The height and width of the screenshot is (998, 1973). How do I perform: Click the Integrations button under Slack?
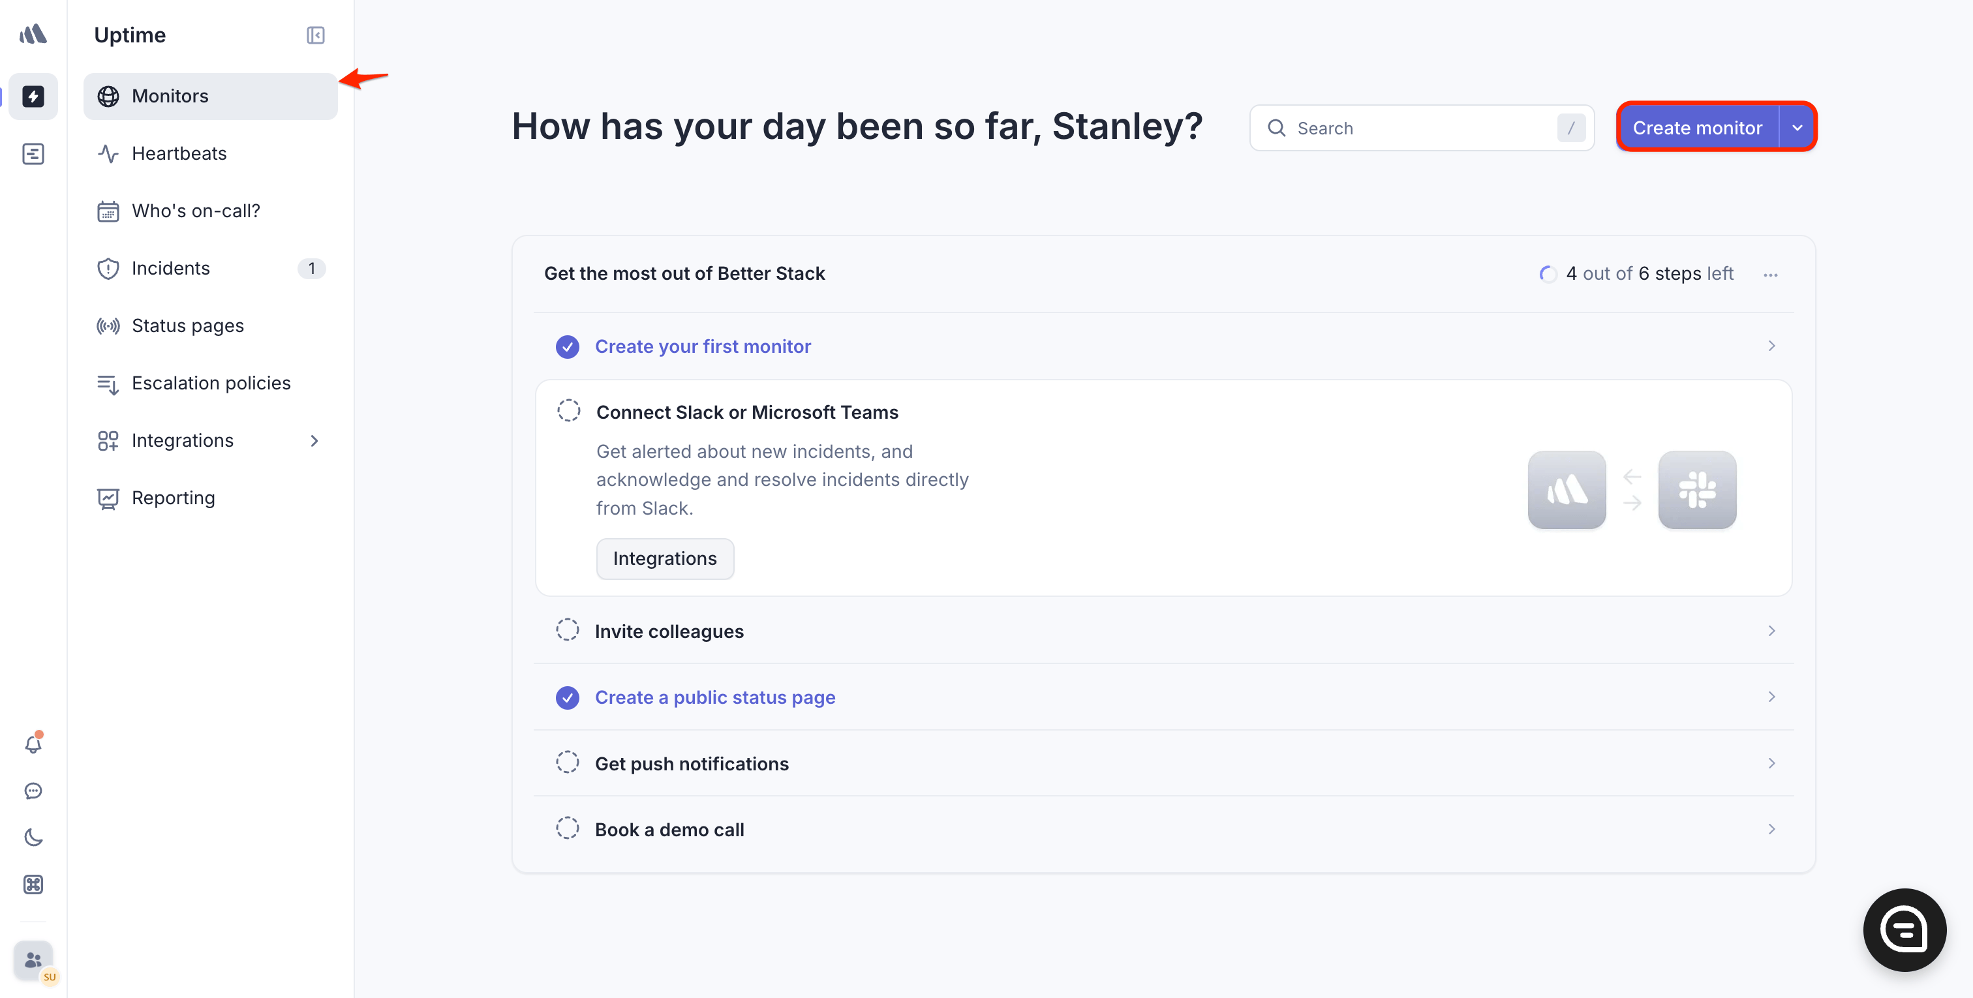[x=664, y=558]
